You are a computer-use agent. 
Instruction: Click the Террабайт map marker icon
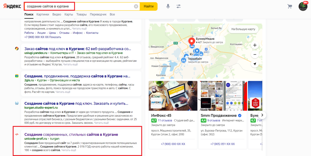coord(184,60)
